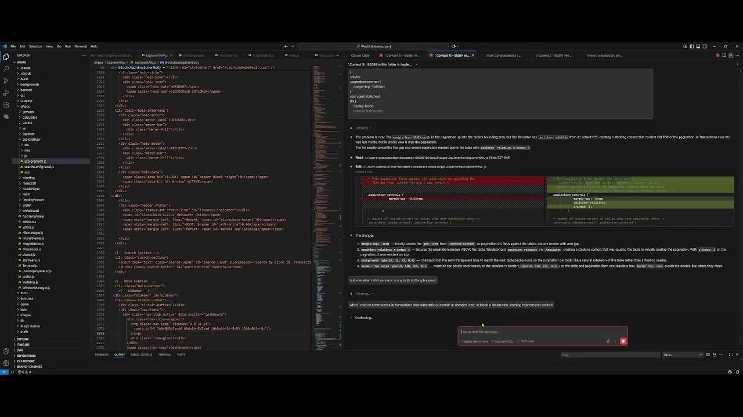Viewport: 743px width, 417px height.
Task: Switch to 'there's a repository on' tab
Action: (x=604, y=56)
